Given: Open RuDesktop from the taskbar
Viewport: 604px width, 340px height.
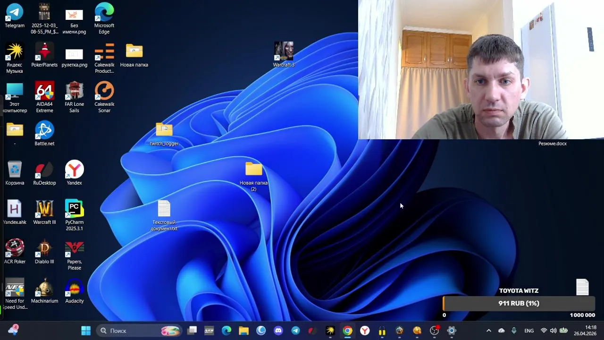Looking at the screenshot, I should point(313,331).
